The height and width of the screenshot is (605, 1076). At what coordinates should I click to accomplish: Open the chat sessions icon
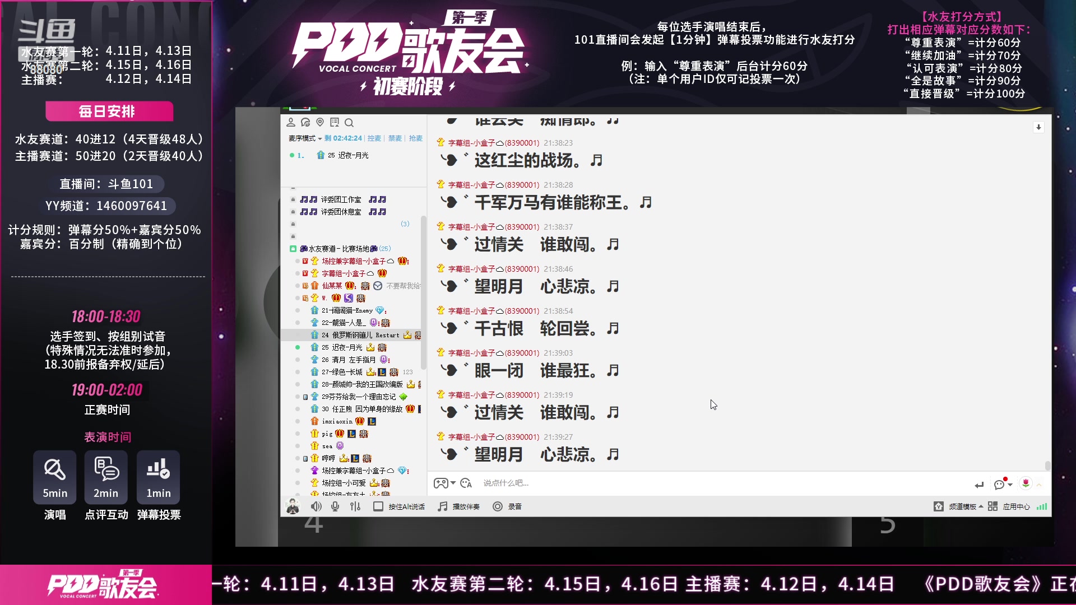pos(305,122)
